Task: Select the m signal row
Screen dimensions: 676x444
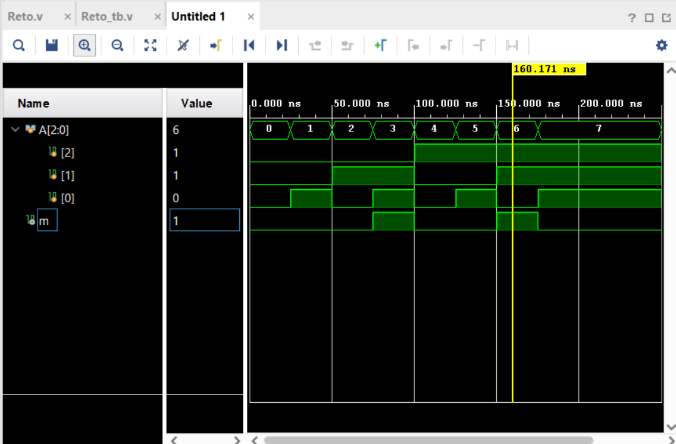Action: point(47,220)
